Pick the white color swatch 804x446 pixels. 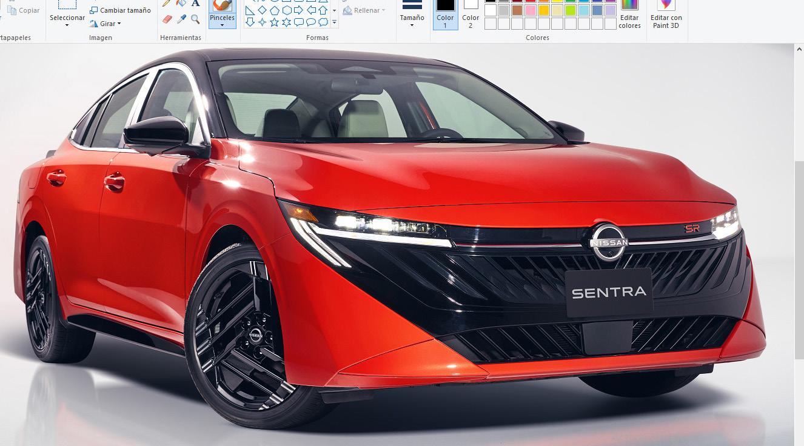tap(491, 10)
